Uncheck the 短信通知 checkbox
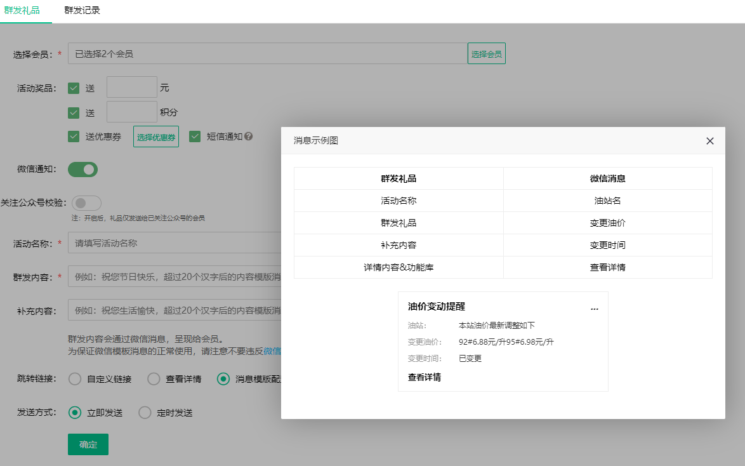Screen dimensions: 745x466 click(x=195, y=136)
